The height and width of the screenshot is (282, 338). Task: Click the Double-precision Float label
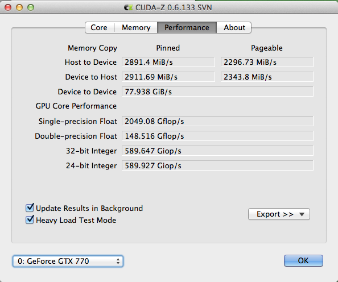pos(76,136)
